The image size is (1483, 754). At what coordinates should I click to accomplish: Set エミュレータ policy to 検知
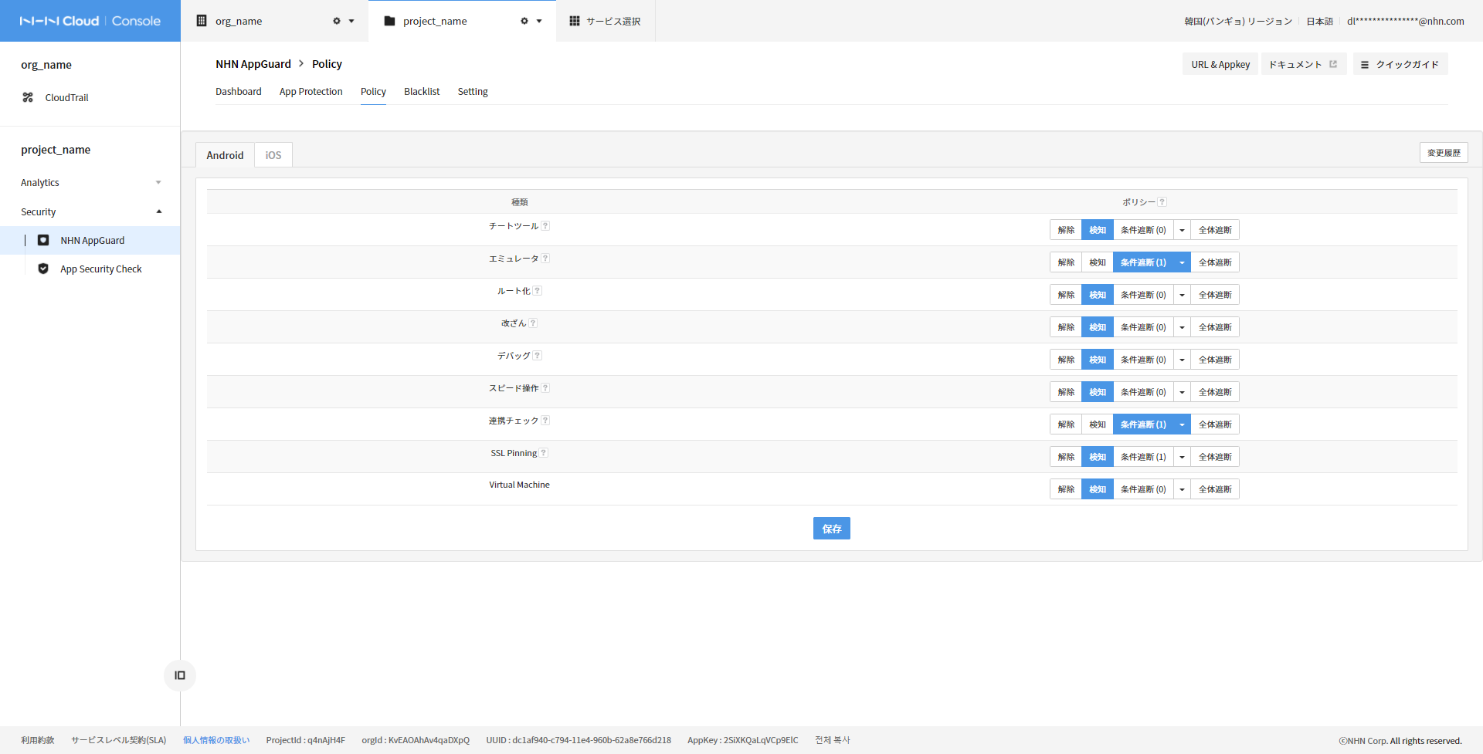tap(1098, 262)
